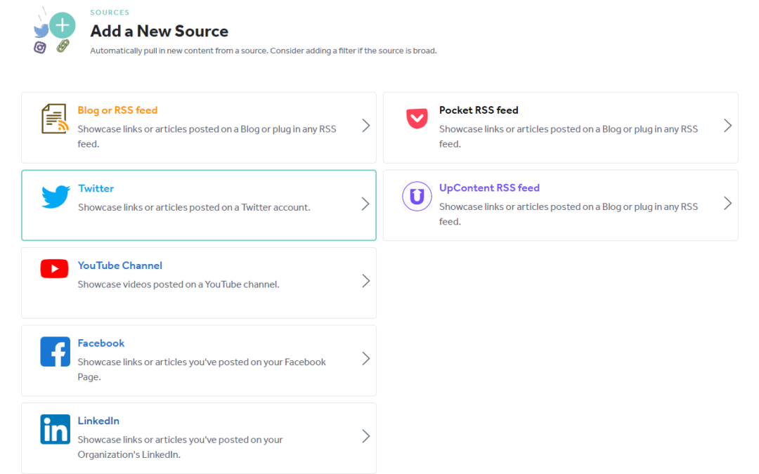Click the YouTube play button icon

[x=54, y=268]
